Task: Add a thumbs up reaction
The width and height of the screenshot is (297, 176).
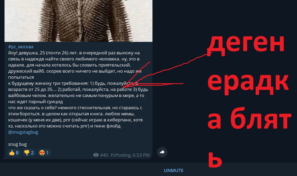Action: tap(14, 153)
